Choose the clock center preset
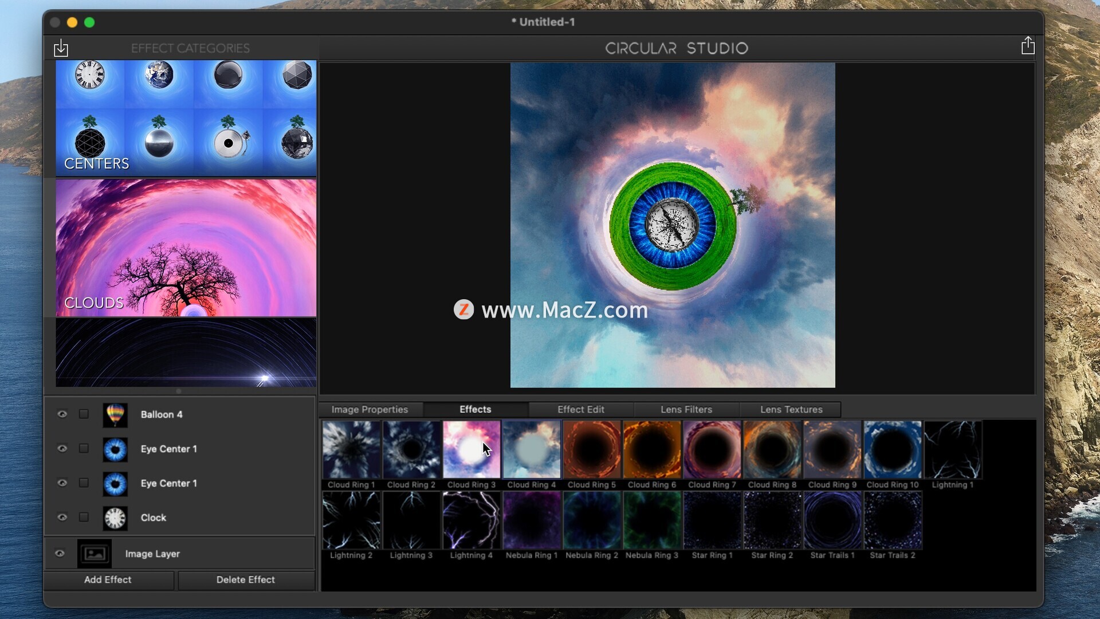 click(90, 75)
